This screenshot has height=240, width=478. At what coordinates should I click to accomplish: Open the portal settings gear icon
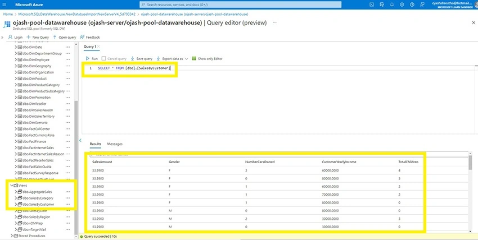point(402,4)
